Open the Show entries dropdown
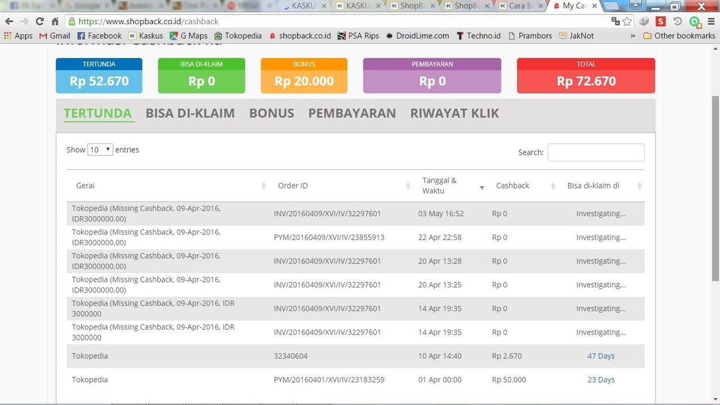 coord(100,150)
